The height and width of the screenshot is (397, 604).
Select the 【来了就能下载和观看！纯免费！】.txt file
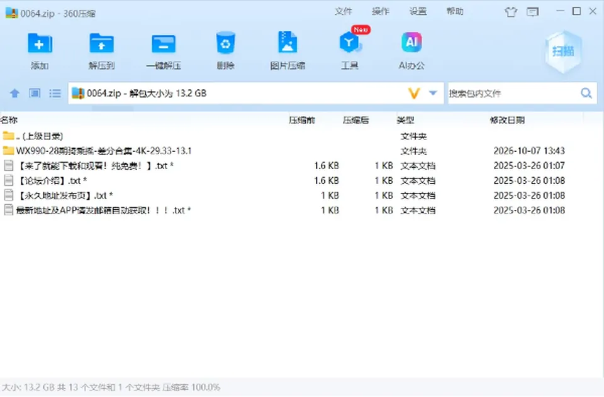point(302,166)
